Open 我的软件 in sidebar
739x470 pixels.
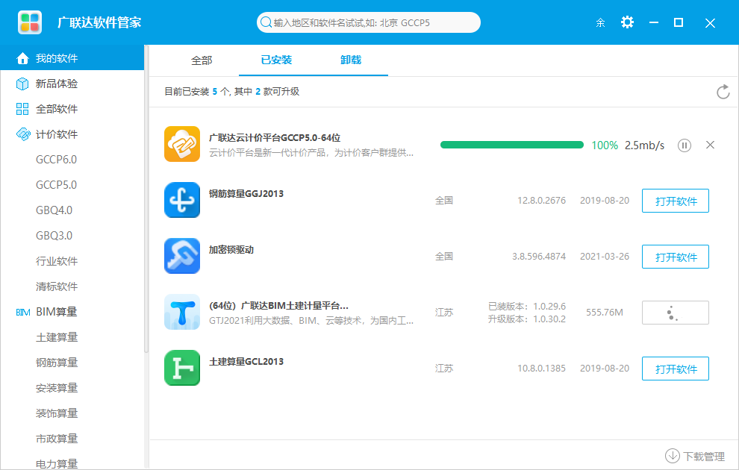point(72,58)
